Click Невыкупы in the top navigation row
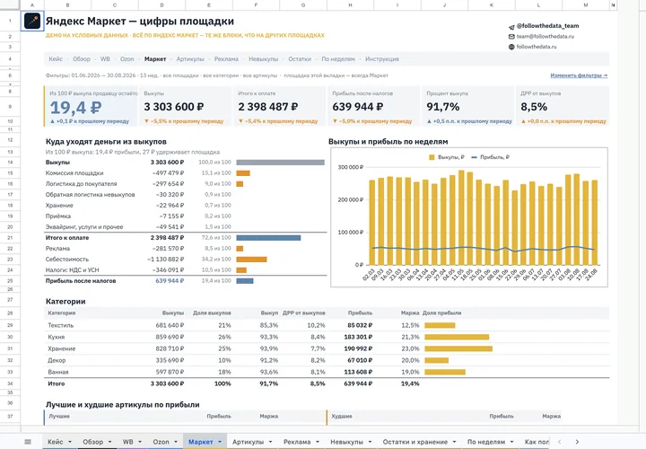646x449 pixels. (263, 59)
